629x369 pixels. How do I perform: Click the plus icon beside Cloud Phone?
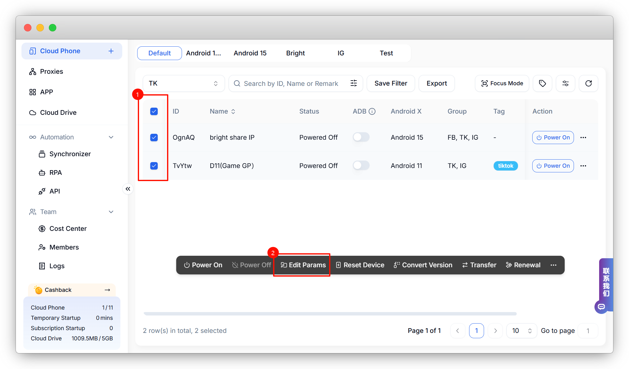coord(111,51)
